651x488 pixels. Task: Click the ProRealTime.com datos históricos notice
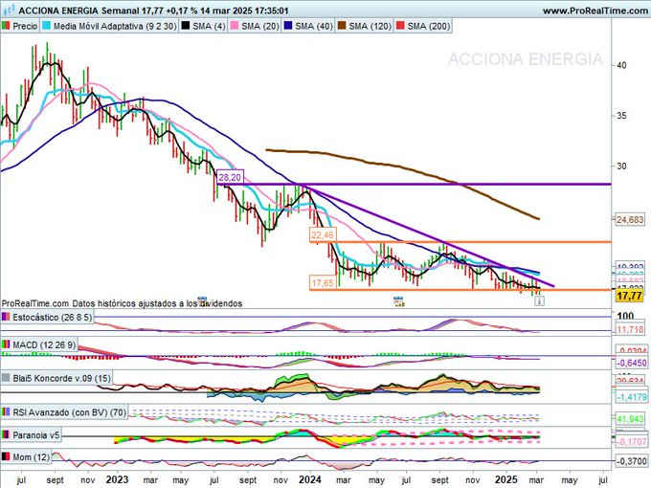123,303
